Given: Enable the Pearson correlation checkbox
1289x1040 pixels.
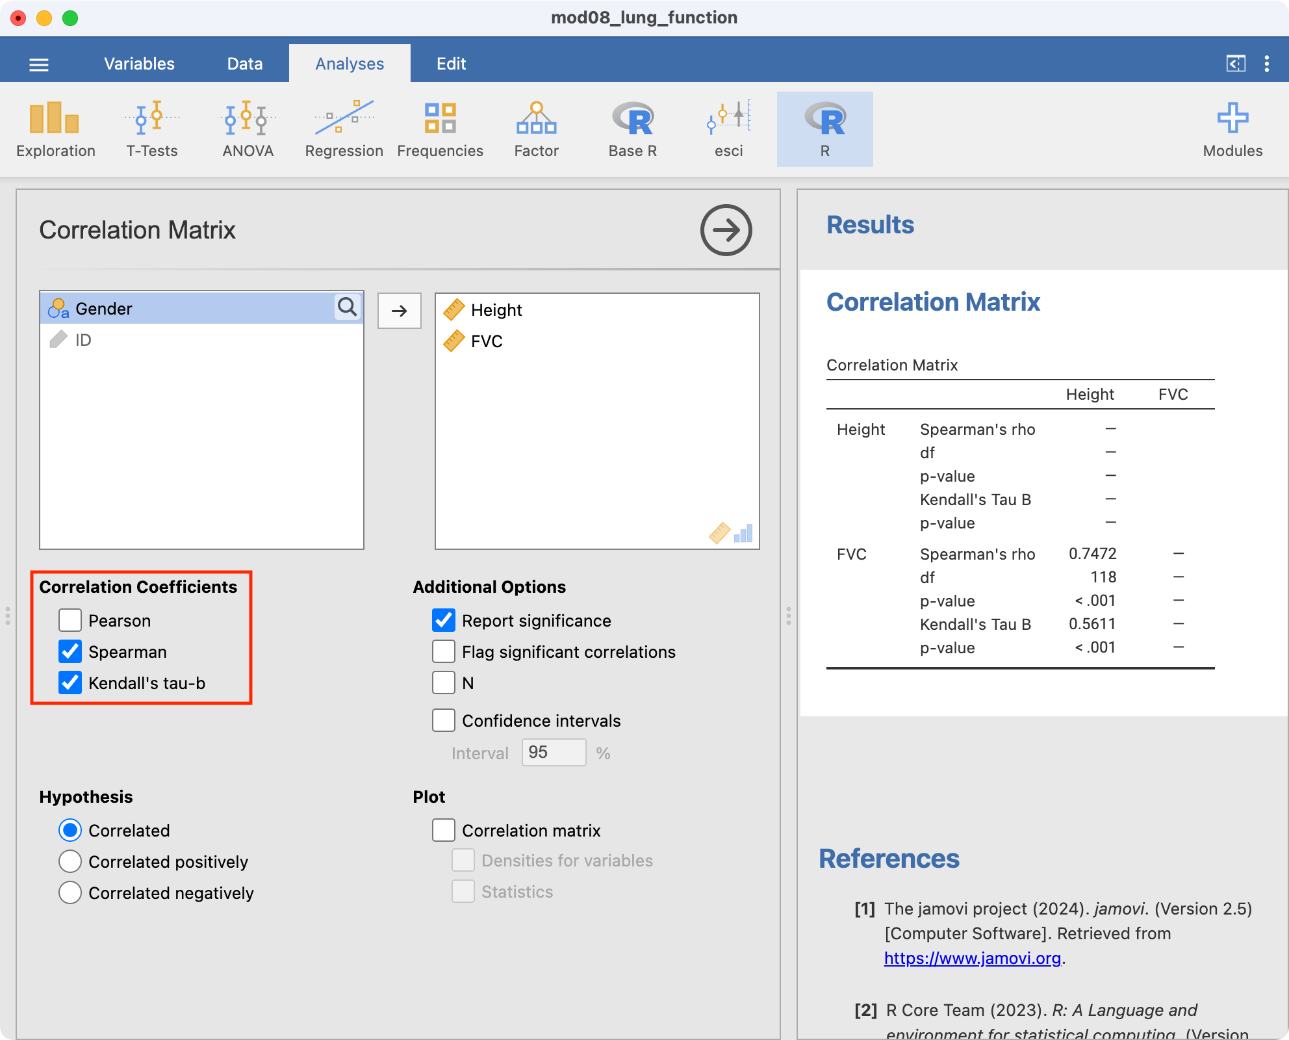Looking at the screenshot, I should point(70,621).
